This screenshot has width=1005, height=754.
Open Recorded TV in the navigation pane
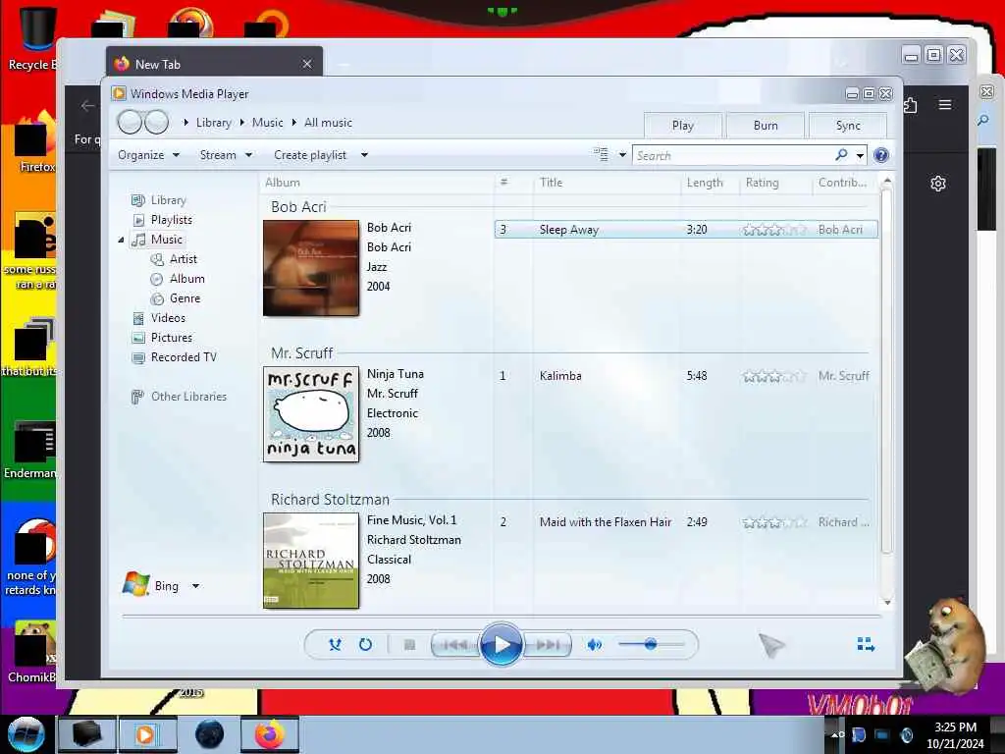184,357
